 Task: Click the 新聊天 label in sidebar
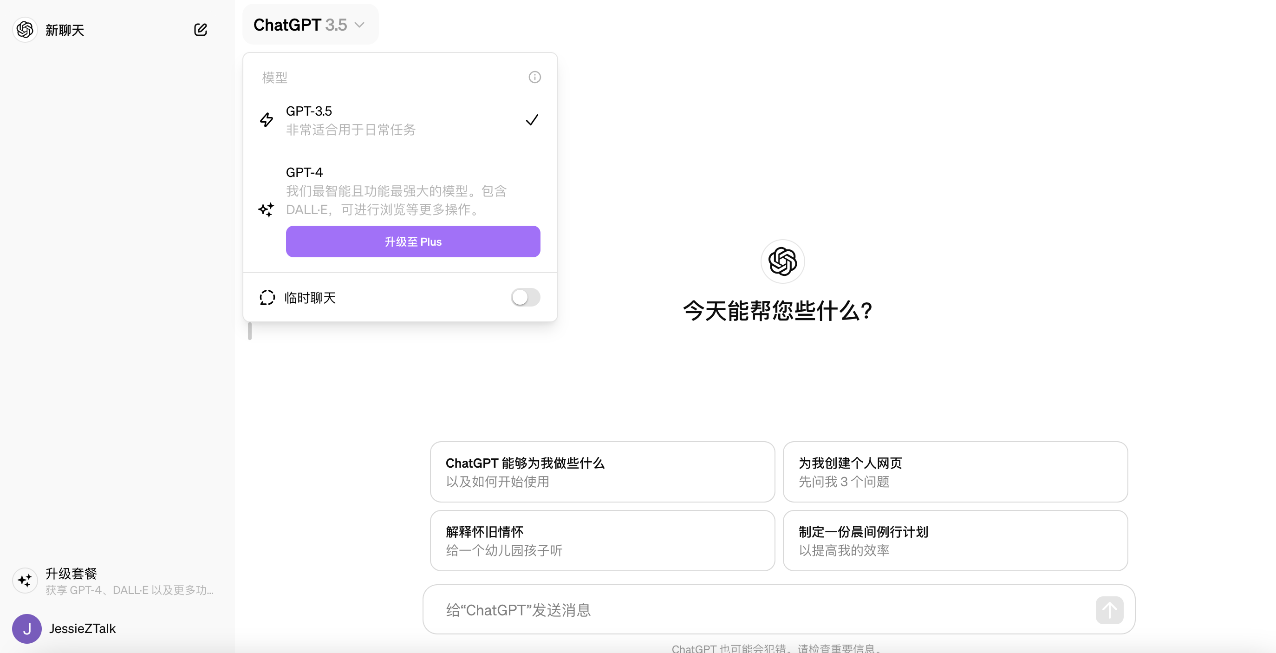[65, 30]
